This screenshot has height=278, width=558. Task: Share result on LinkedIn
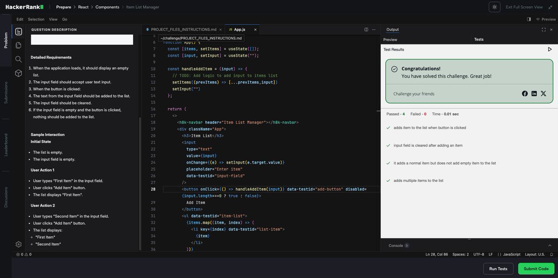tap(534, 93)
